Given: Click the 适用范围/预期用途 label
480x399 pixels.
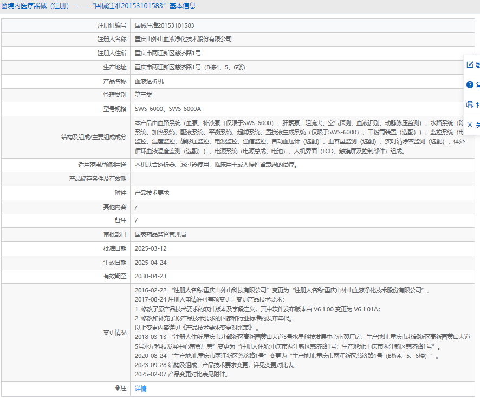Looking at the screenshot, I should (x=102, y=165).
